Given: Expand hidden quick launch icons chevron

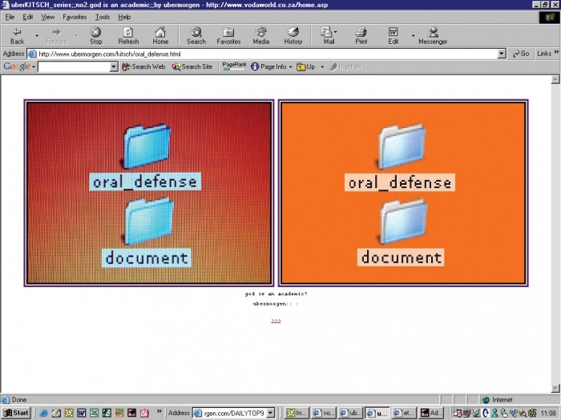Looking at the screenshot, I should 159,411.
